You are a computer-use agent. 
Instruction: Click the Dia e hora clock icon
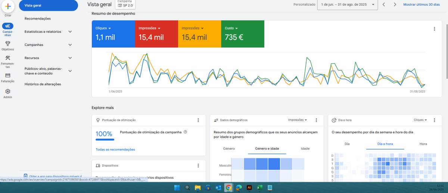334,120
